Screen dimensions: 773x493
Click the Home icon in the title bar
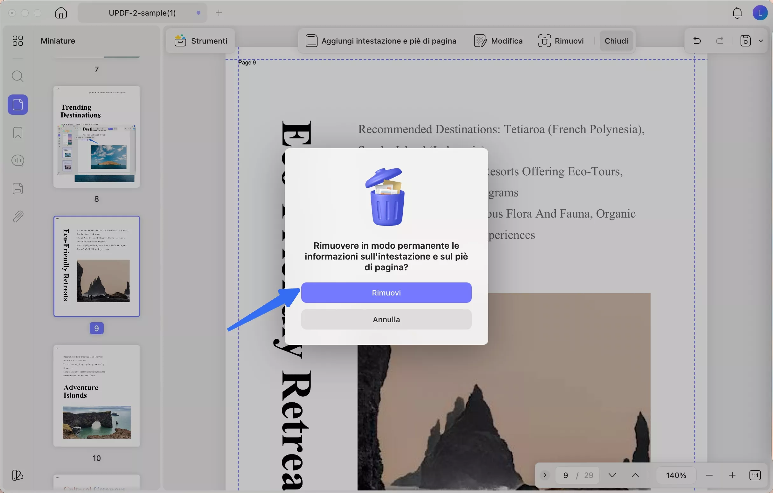click(61, 13)
